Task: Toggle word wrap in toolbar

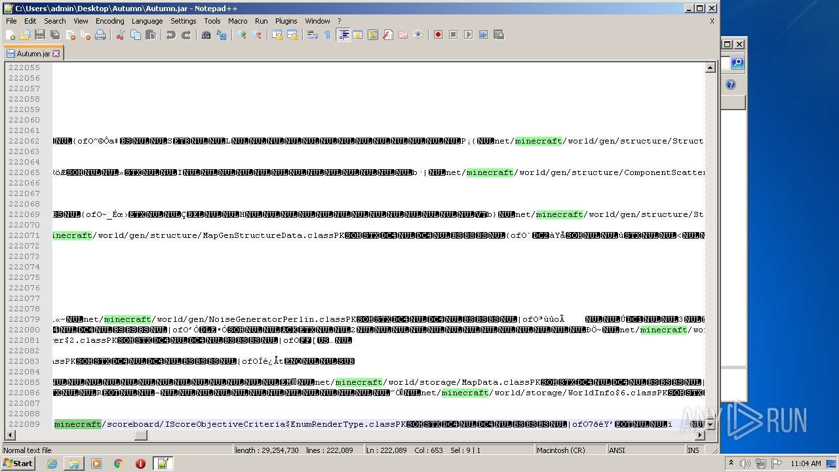Action: pos(313,35)
